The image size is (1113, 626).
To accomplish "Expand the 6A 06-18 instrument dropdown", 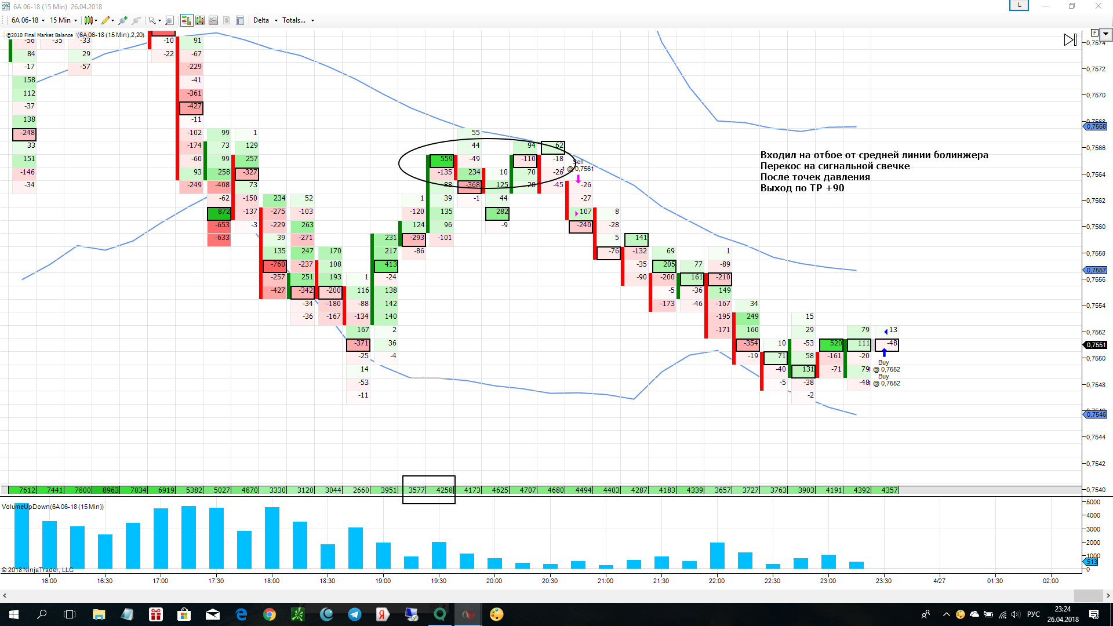I will coord(28,20).
